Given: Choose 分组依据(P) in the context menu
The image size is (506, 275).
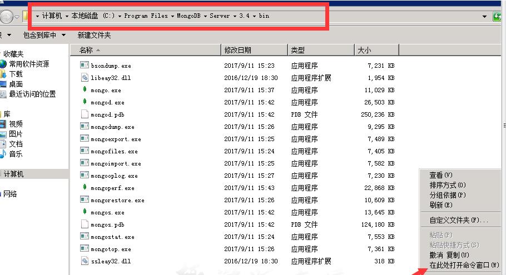Looking at the screenshot, I should click(448, 195).
